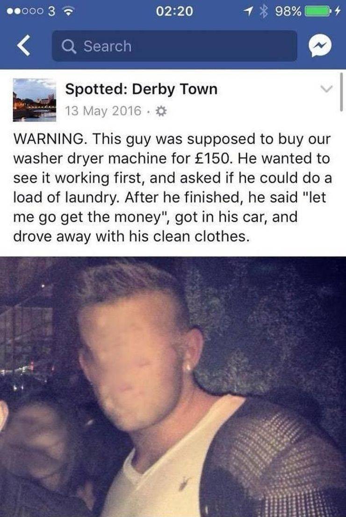Open the Spotted: Derby Town page
Viewport: 346px width, 517px height.
coord(141,89)
